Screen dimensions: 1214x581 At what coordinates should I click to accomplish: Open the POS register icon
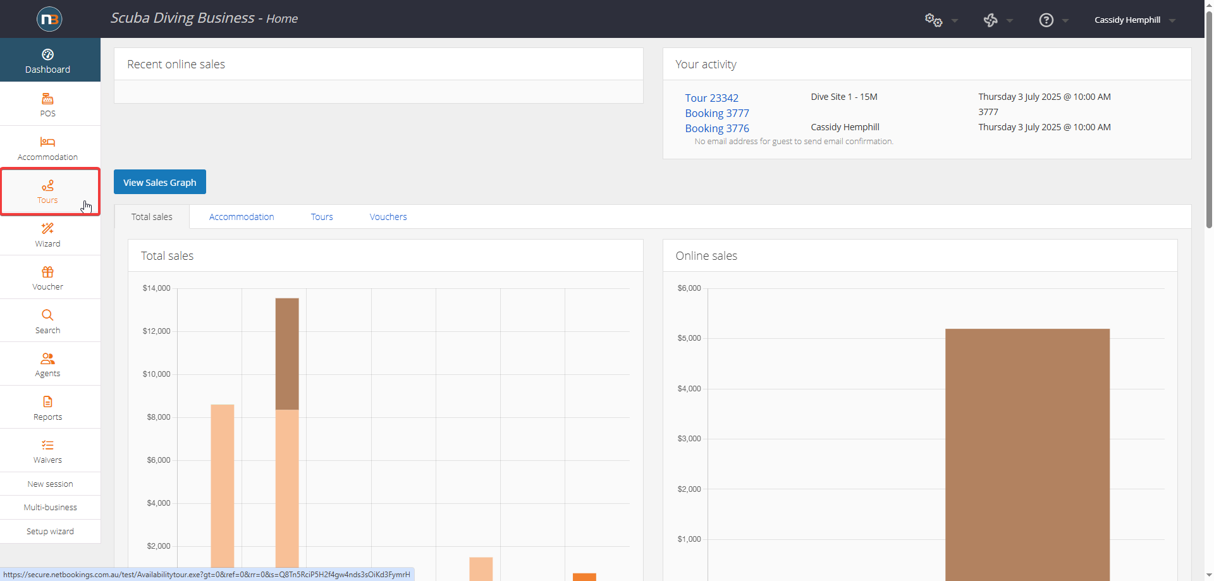[47, 99]
